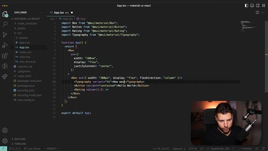Open the Search view icon
The height and width of the screenshot is (151, 268).
(x=5, y=24)
